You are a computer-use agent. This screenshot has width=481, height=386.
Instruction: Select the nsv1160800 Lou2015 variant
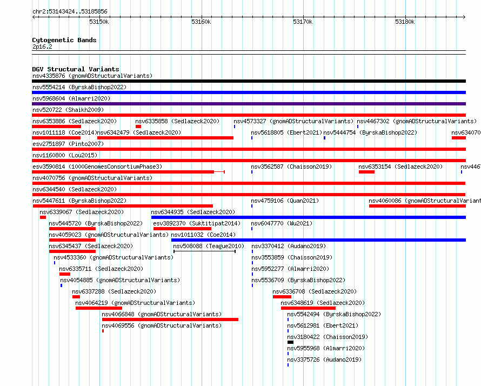[x=65, y=155]
